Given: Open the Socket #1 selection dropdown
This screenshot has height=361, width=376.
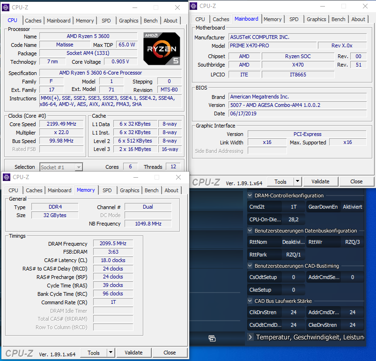Looking at the screenshot, I should (79, 167).
